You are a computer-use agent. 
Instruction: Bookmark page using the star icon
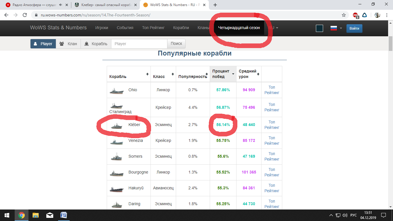(x=344, y=15)
